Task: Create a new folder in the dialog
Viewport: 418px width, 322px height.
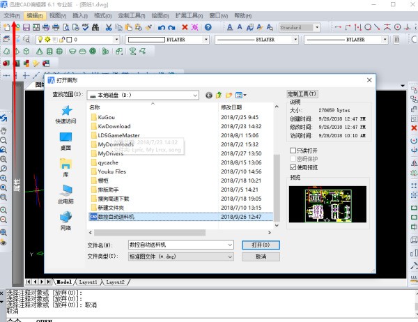Action: (229, 94)
